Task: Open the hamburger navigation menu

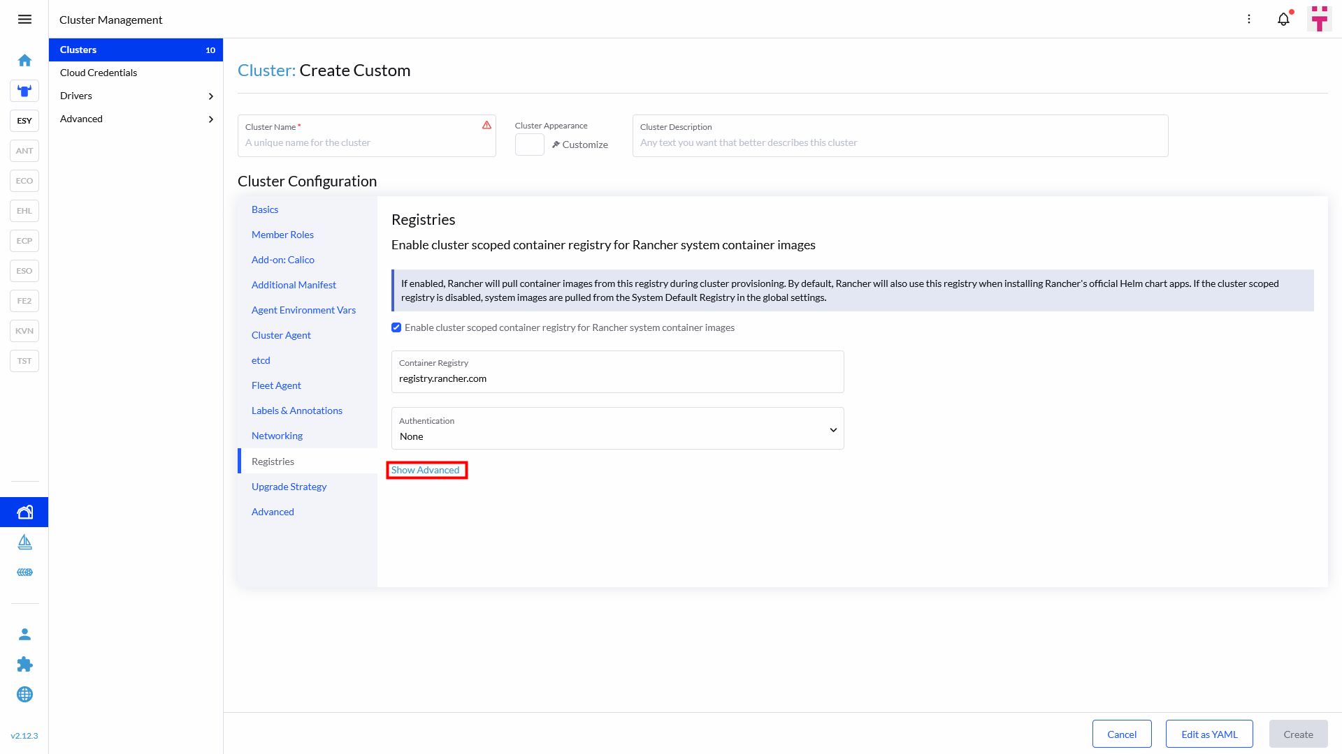Action: coord(24,20)
